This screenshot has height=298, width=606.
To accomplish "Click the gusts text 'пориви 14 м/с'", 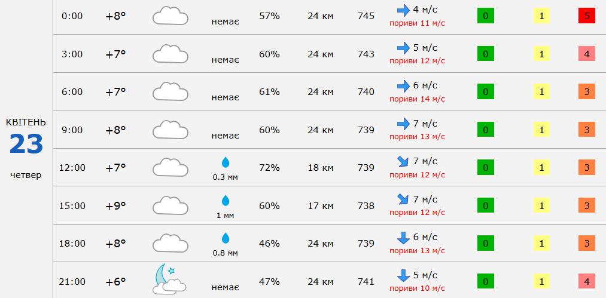I will (x=418, y=99).
